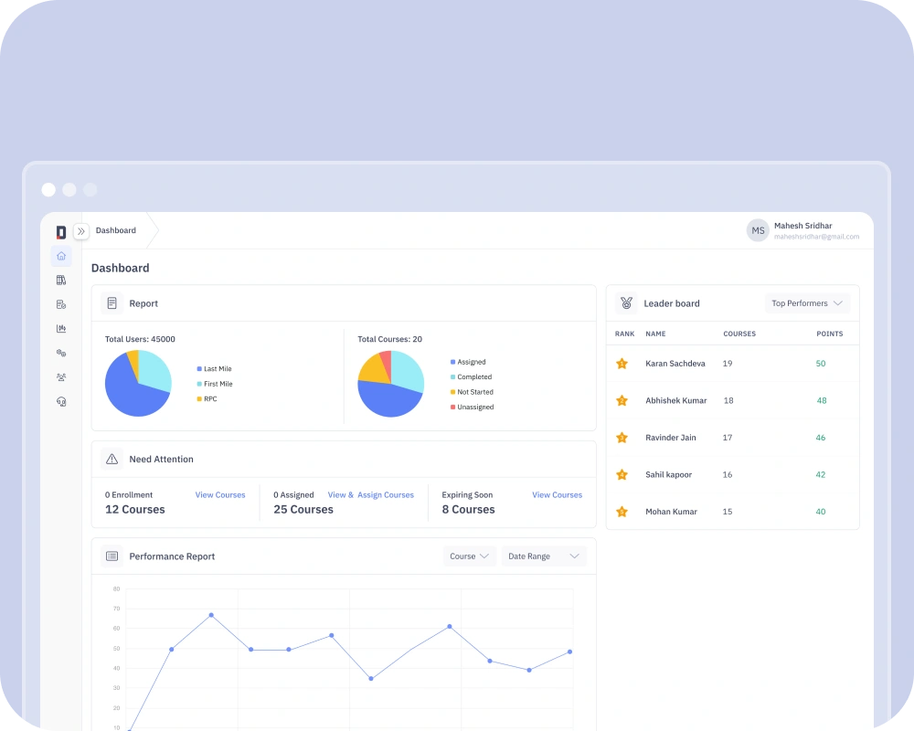The width and height of the screenshot is (914, 731).
Task: Open the Home icon in sidebar
Action: (61, 256)
